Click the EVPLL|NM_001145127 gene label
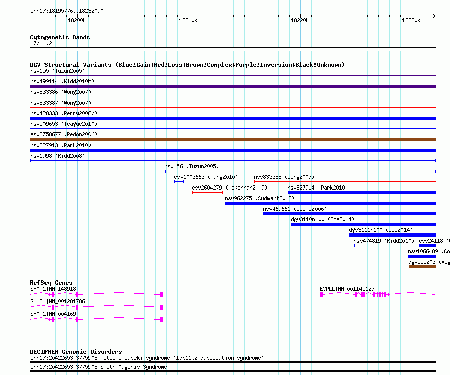450x375 pixels. coord(347,289)
